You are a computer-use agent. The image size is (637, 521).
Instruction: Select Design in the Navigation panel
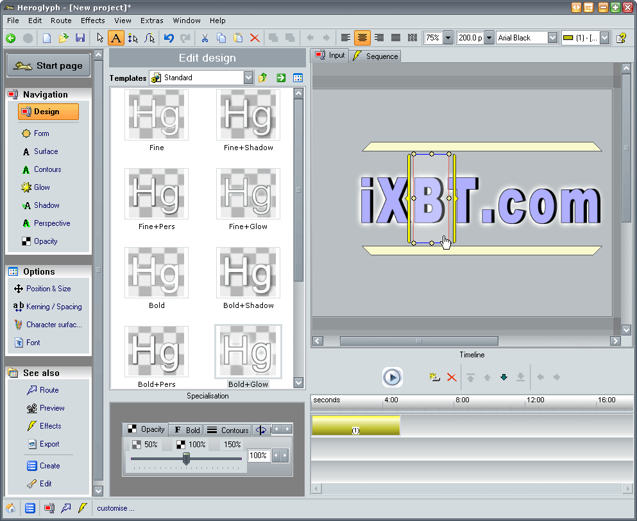click(48, 112)
